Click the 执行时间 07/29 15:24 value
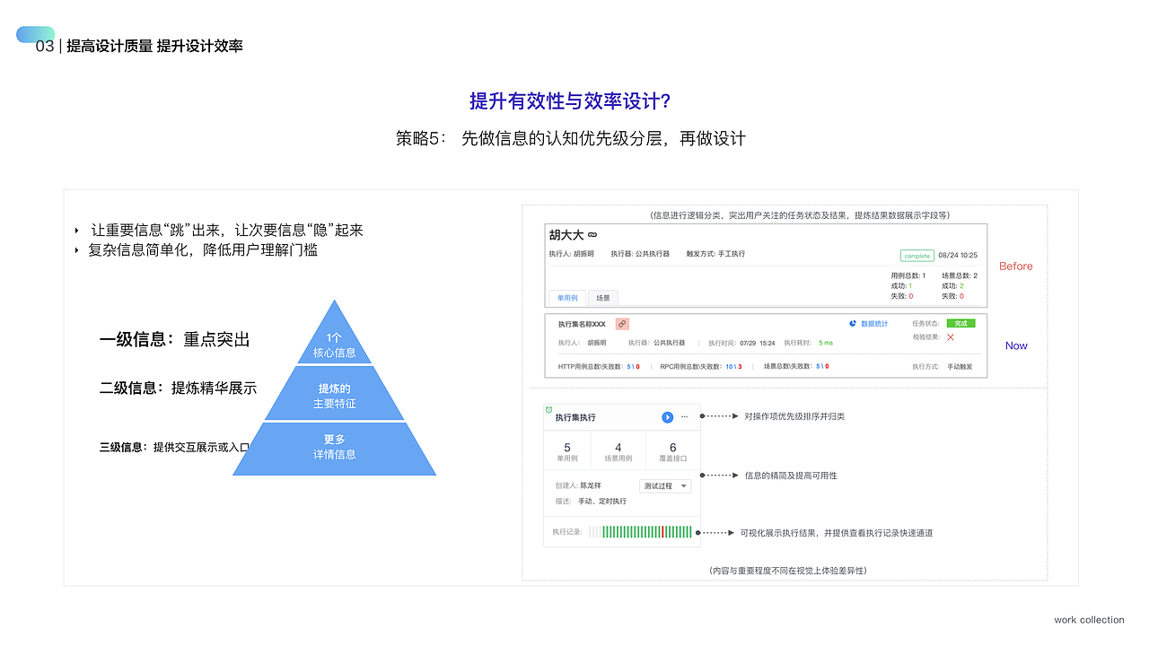Viewport: 1149px width, 646px height. [x=758, y=343]
